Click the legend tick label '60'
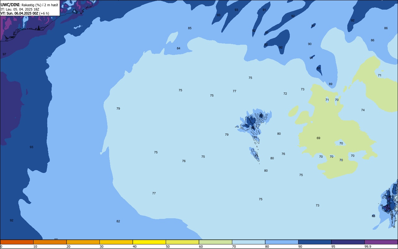398x249 pixels. point(201,247)
